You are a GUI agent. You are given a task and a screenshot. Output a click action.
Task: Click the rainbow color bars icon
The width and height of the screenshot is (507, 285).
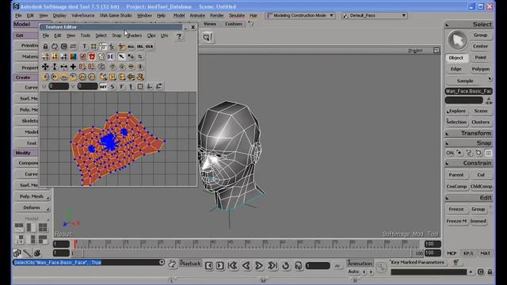point(74,57)
